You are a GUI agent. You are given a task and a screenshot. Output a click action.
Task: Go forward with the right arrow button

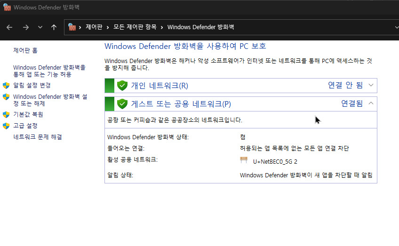click(26, 27)
